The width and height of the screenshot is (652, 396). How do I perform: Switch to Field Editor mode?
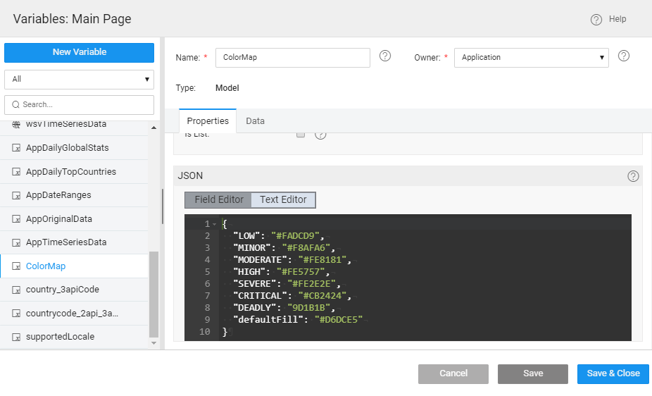pos(218,200)
